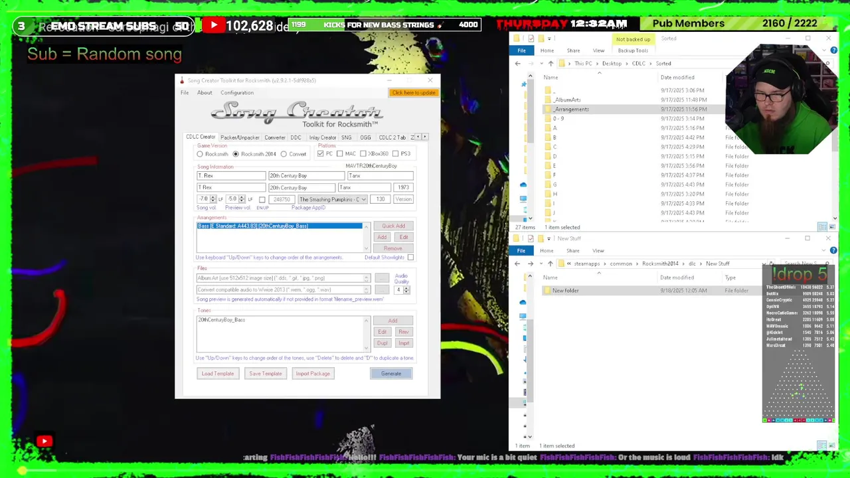Viewport: 850px width, 478px height.
Task: Click the _Arrangements folder icon in Sorted window
Action: 548,109
